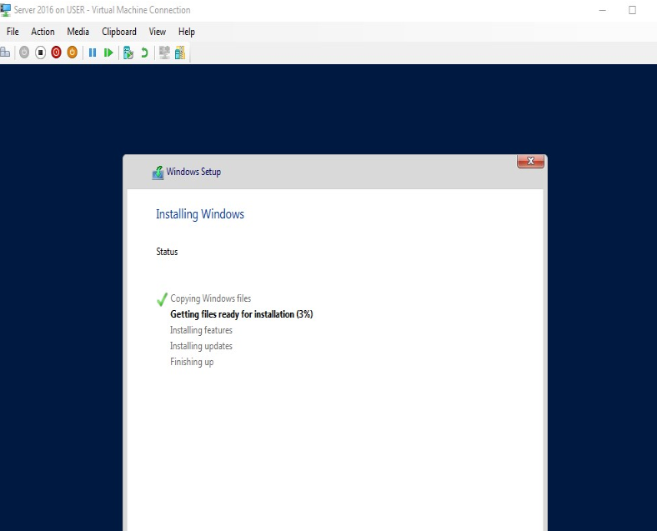Click 'Installing updates' status line
Image resolution: width=657 pixels, height=531 pixels.
201,346
